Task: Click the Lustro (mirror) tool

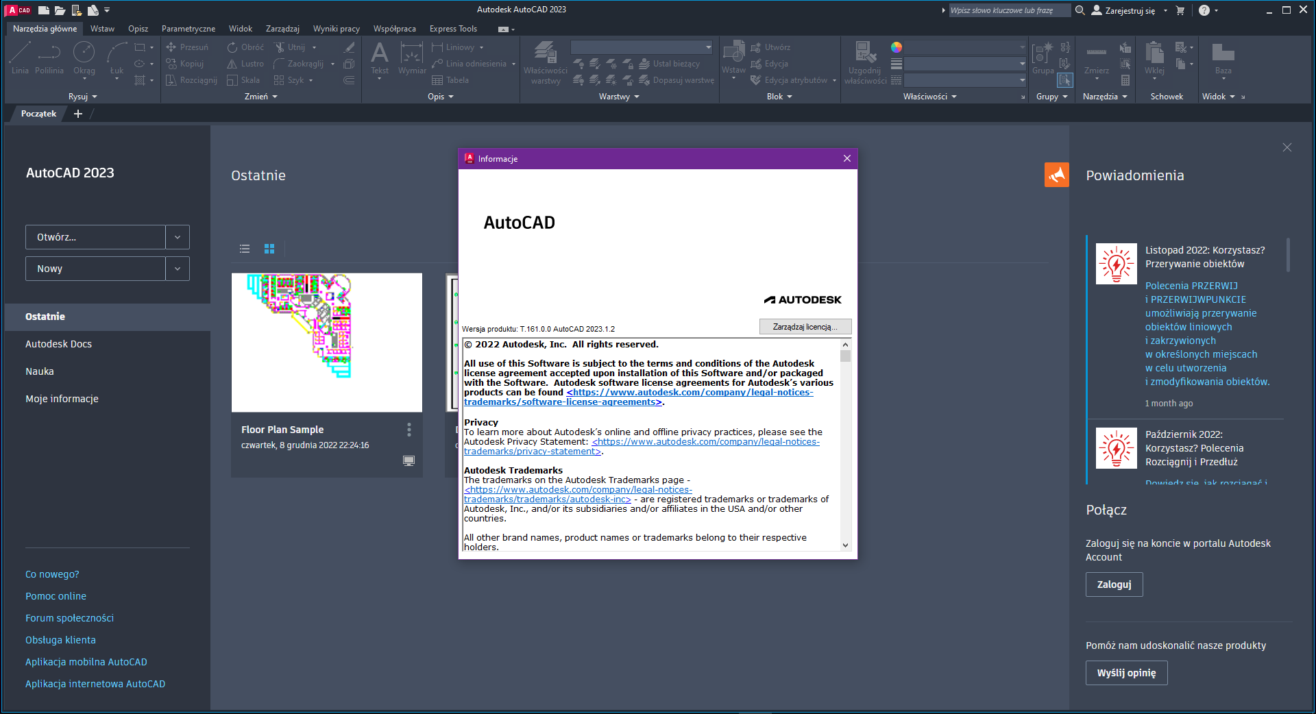Action: tap(245, 64)
